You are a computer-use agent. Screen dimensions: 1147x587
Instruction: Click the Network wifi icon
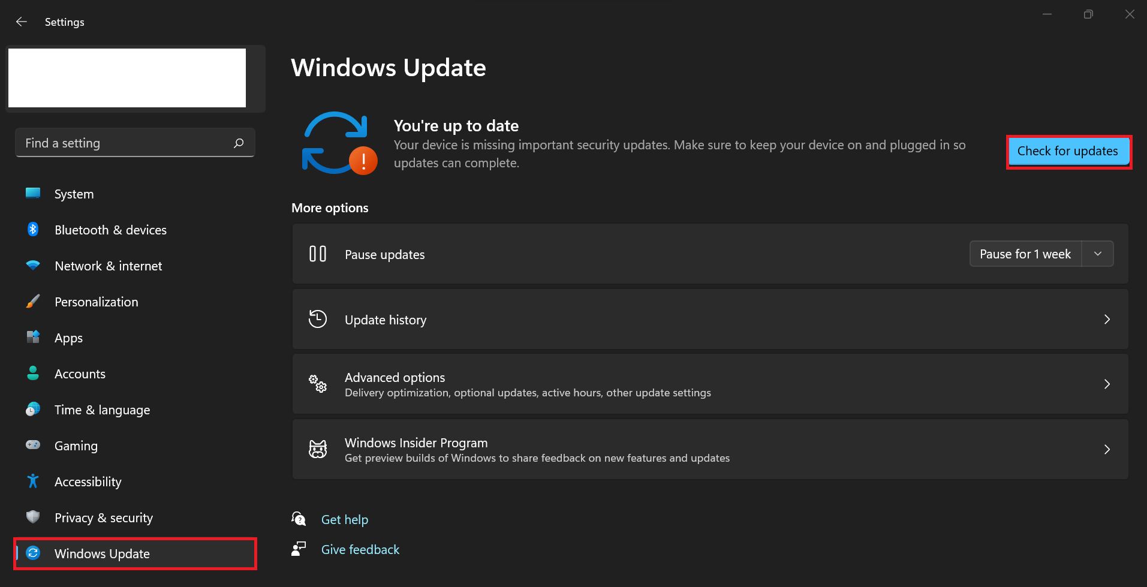point(33,265)
